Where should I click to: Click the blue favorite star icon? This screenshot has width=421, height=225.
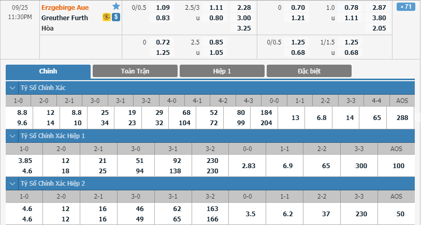click(x=116, y=6)
